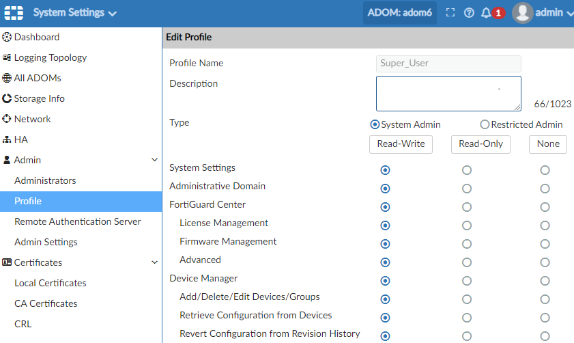Select the Restricted Admin type
The width and height of the screenshot is (574, 343).
point(485,124)
